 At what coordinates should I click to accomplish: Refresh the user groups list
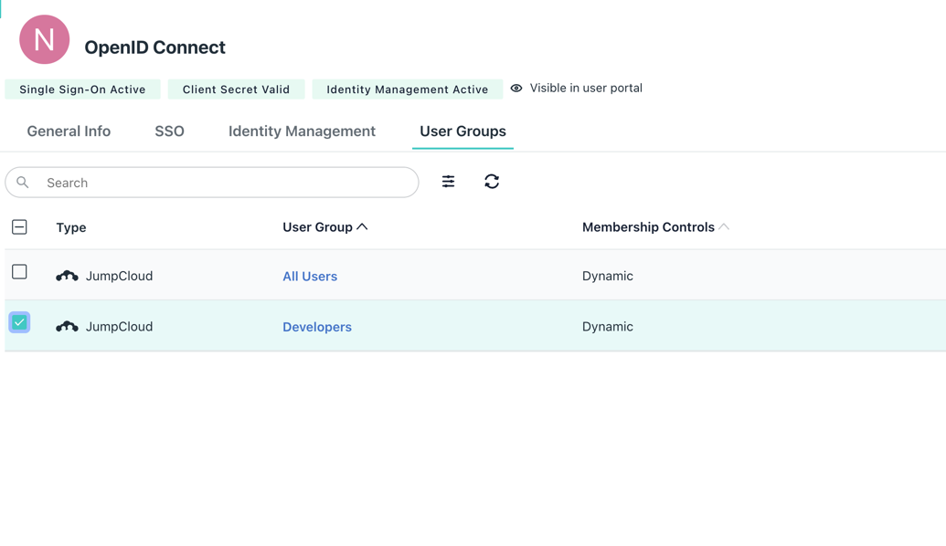click(x=492, y=182)
